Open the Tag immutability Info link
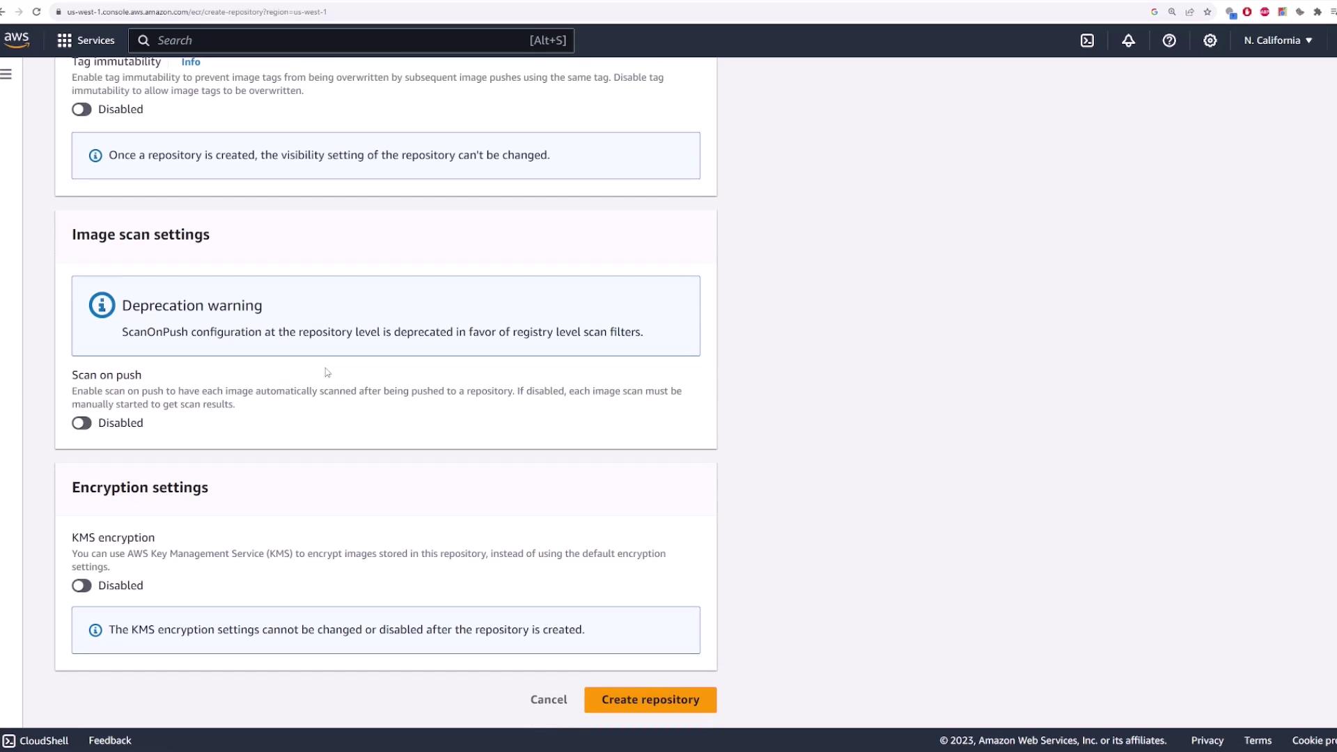Viewport: 1337px width, 752px height. 191,62
